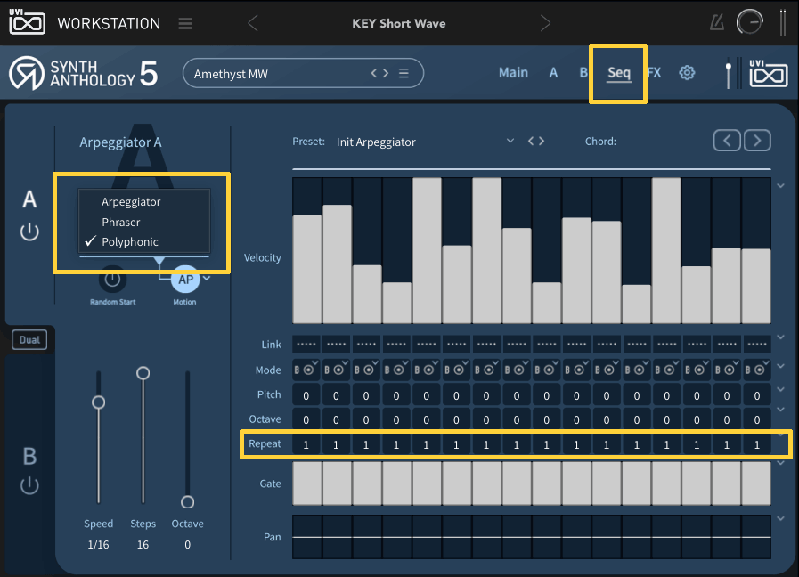The image size is (799, 577).
Task: Switch to the FX tab
Action: (x=655, y=73)
